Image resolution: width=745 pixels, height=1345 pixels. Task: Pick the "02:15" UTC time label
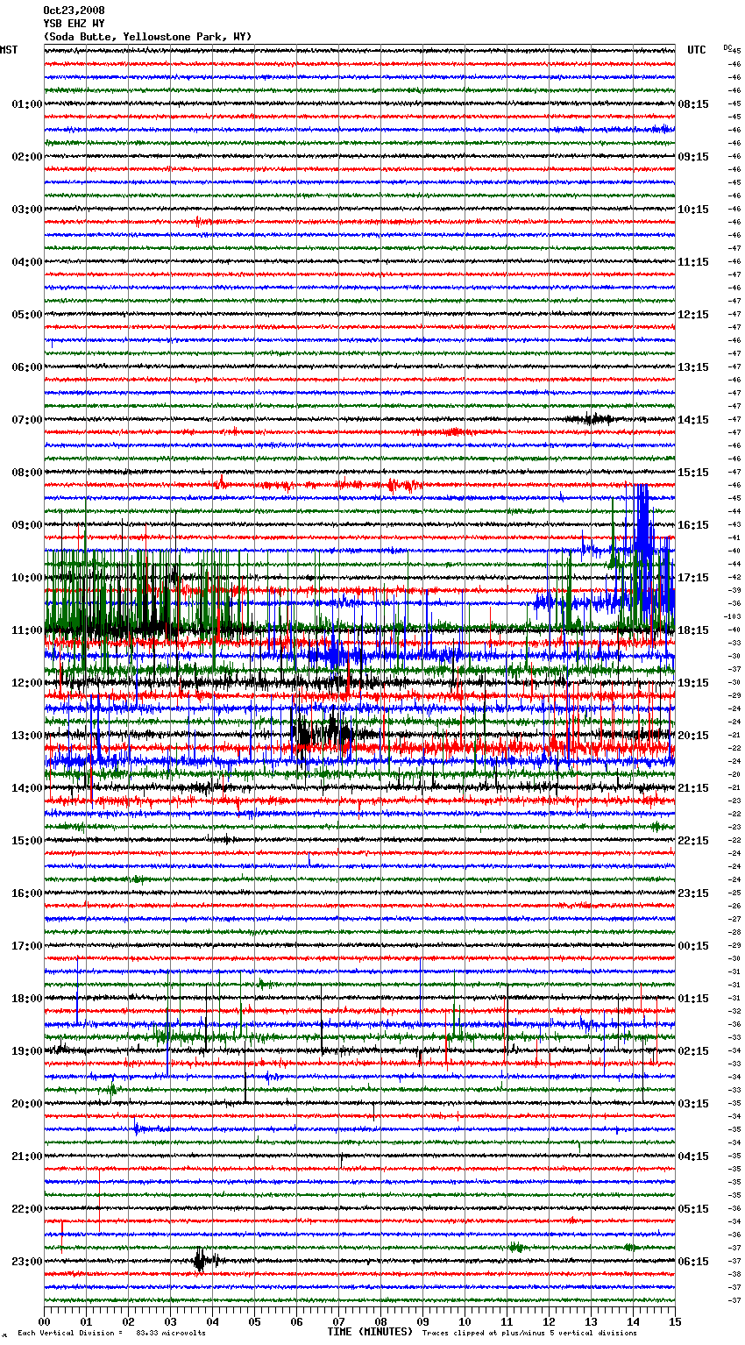click(x=693, y=1051)
